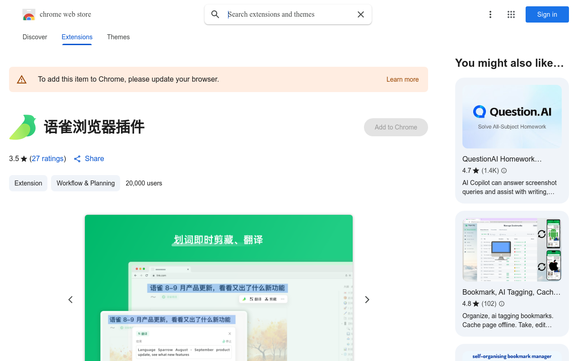Click the disabled Add to Chrome button

[x=396, y=127]
